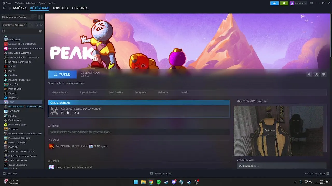Add PEAK to favorites heart icon
This screenshot has height=186, width=332.
point(324,74)
